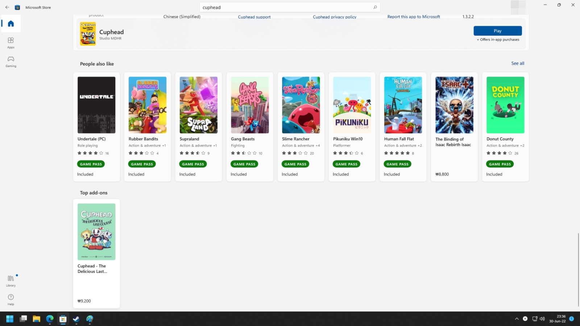
Task: Click the Game Pass badge under Undertale
Action: (x=91, y=164)
